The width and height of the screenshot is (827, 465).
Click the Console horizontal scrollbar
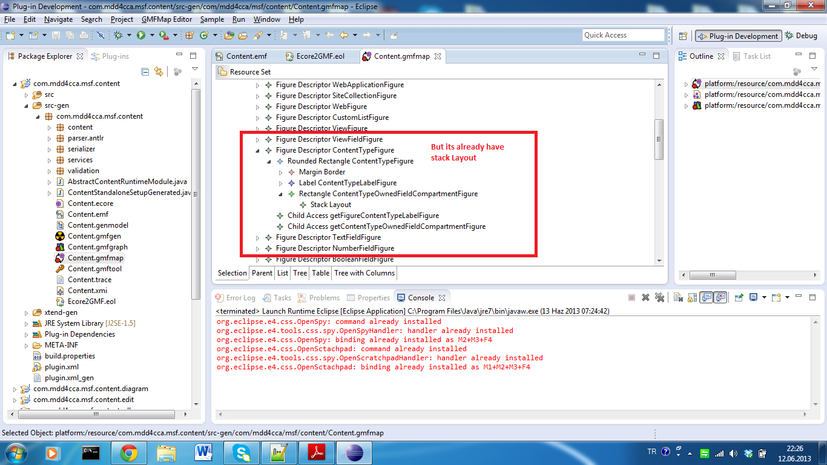pyautogui.click(x=512, y=415)
